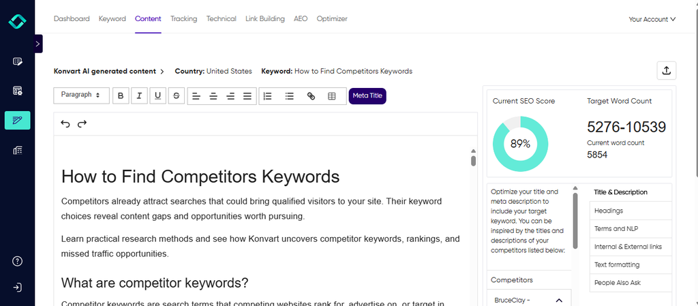Image resolution: width=698 pixels, height=306 pixels.
Task: Toggle underline formatting
Action: [157, 96]
